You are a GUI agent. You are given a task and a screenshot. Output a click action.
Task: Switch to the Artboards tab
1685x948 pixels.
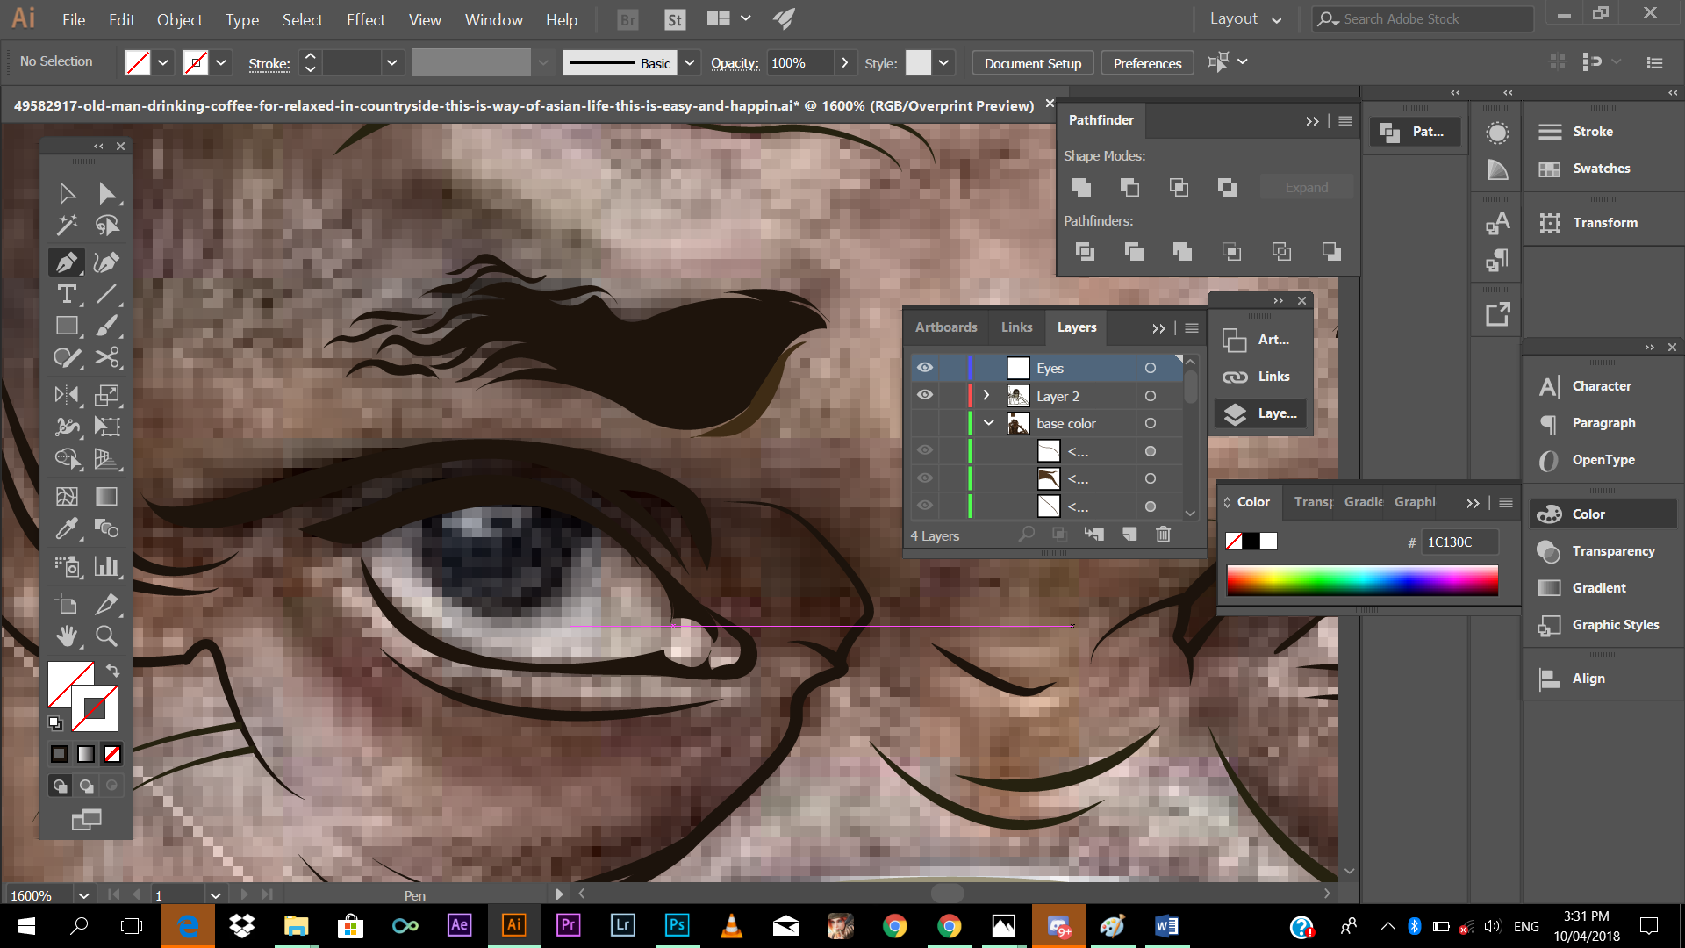[x=946, y=327]
